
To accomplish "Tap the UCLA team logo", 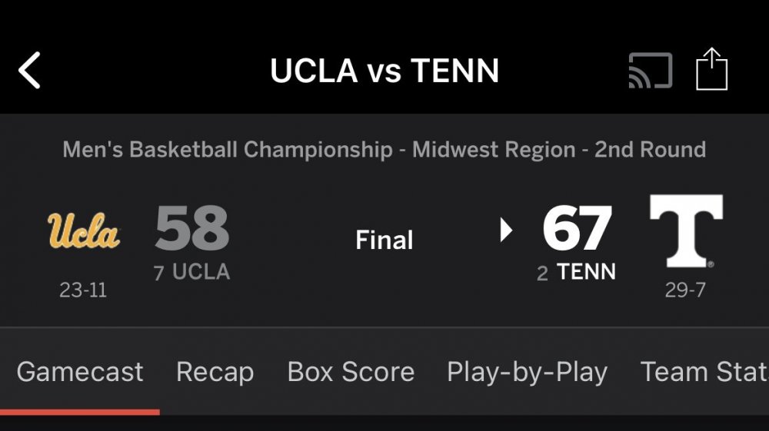I will tap(84, 231).
